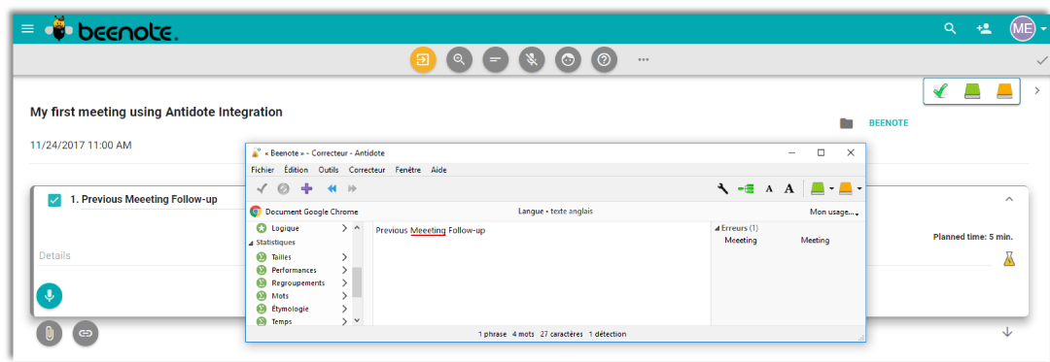Expand the Mots row chevron

344,296
